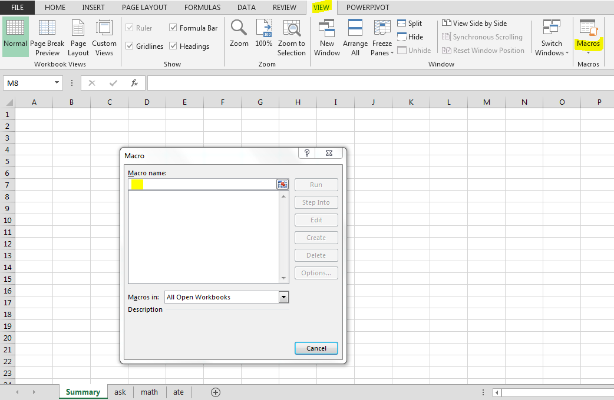Toggle the Ruler checkbox

pyautogui.click(x=129, y=28)
